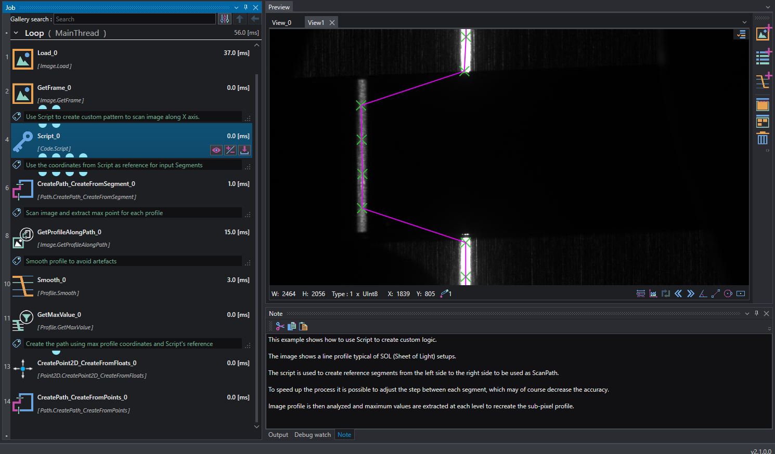Image resolution: width=775 pixels, height=454 pixels.
Task: Click the Cut scissors icon in Note panel
Action: [x=280, y=326]
